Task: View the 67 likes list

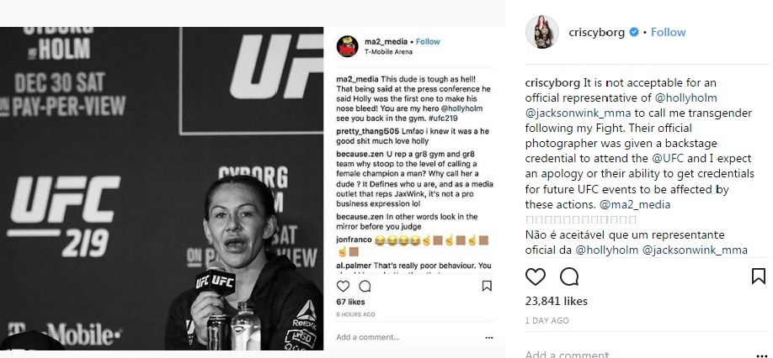Action: [x=350, y=302]
